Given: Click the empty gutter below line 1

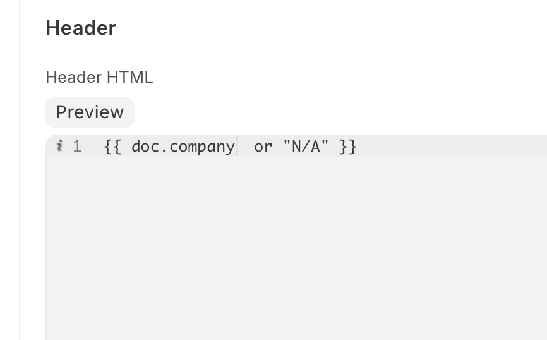Looking at the screenshot, I should pos(69,240).
